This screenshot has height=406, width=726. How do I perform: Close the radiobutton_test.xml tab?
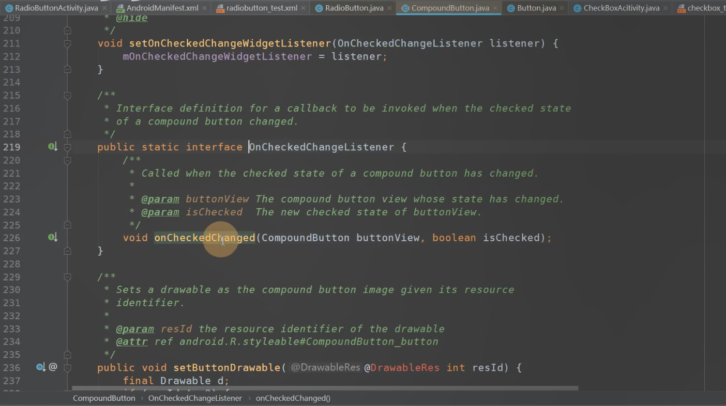point(304,8)
